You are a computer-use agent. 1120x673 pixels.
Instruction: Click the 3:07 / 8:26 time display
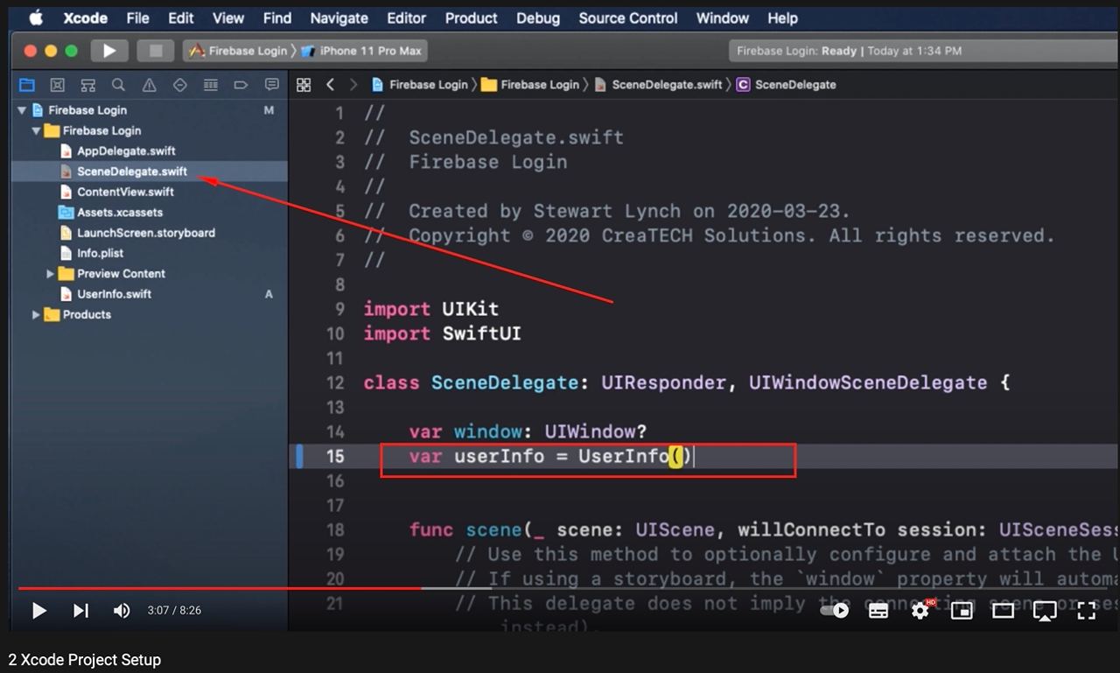174,611
